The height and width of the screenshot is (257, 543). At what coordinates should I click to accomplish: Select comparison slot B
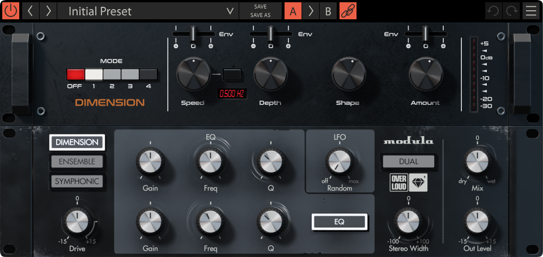coord(328,11)
